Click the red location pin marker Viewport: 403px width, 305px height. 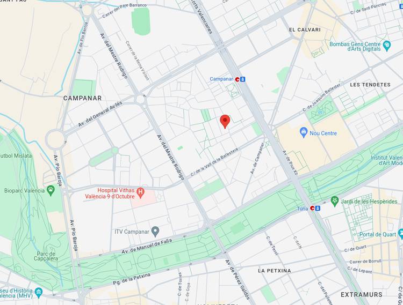point(225,122)
